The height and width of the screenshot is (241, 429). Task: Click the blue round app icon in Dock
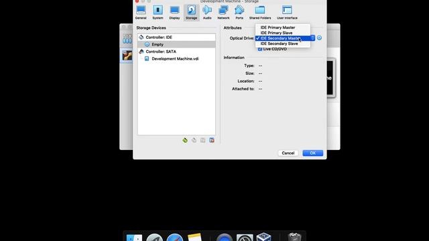pyautogui.click(x=225, y=238)
